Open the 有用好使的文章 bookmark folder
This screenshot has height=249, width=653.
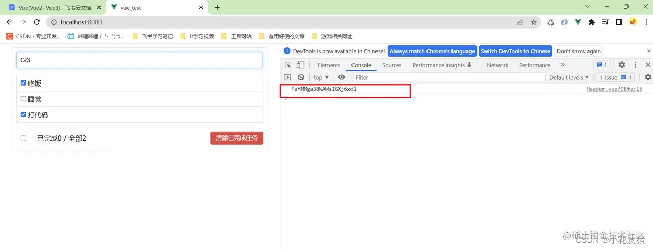click(282, 36)
